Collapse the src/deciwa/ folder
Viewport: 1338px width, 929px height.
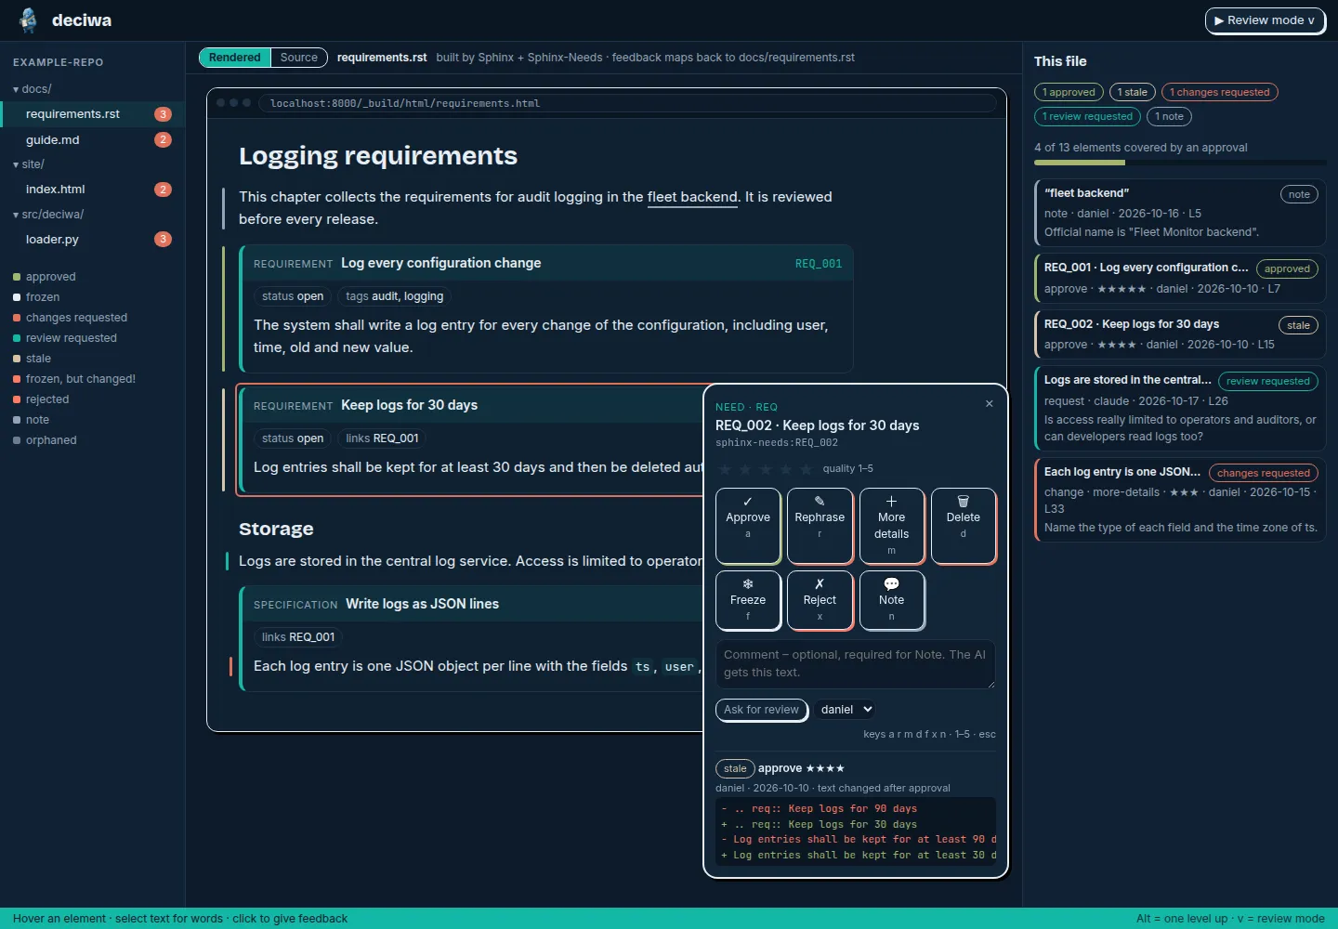(x=48, y=215)
